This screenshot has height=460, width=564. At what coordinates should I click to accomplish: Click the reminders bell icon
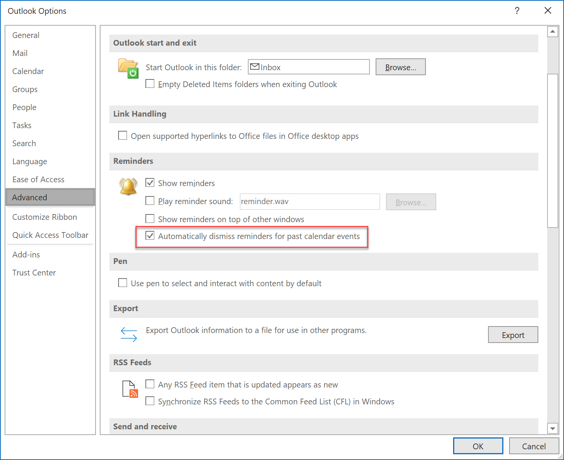(x=128, y=186)
